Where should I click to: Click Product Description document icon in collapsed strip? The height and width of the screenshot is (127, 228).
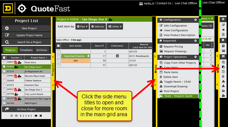pos(223,35)
